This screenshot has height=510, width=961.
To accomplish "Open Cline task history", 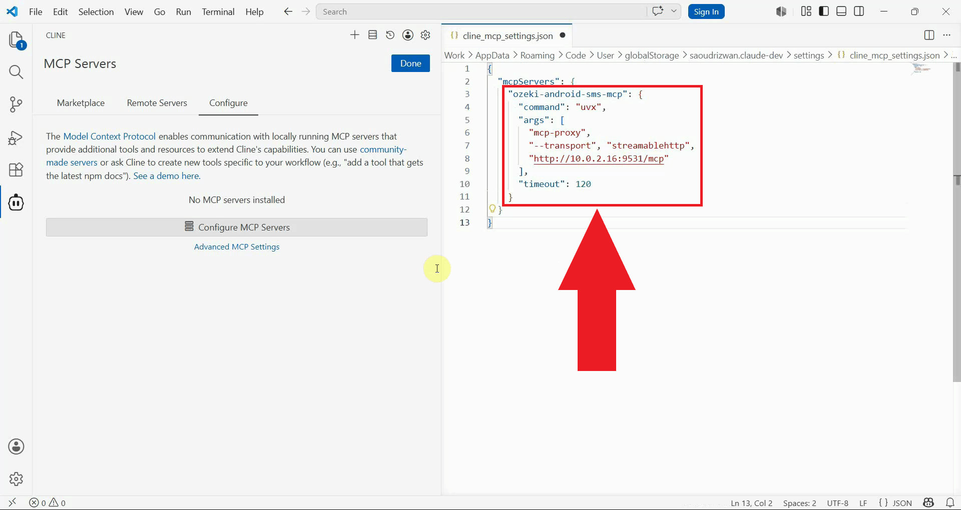I will click(390, 35).
